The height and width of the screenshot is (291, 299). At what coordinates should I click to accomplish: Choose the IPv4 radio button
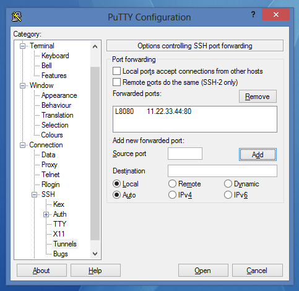(x=172, y=195)
